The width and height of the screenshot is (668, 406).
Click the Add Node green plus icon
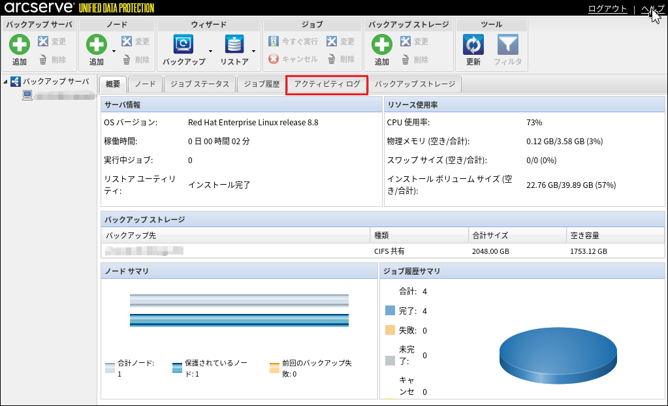[x=97, y=45]
